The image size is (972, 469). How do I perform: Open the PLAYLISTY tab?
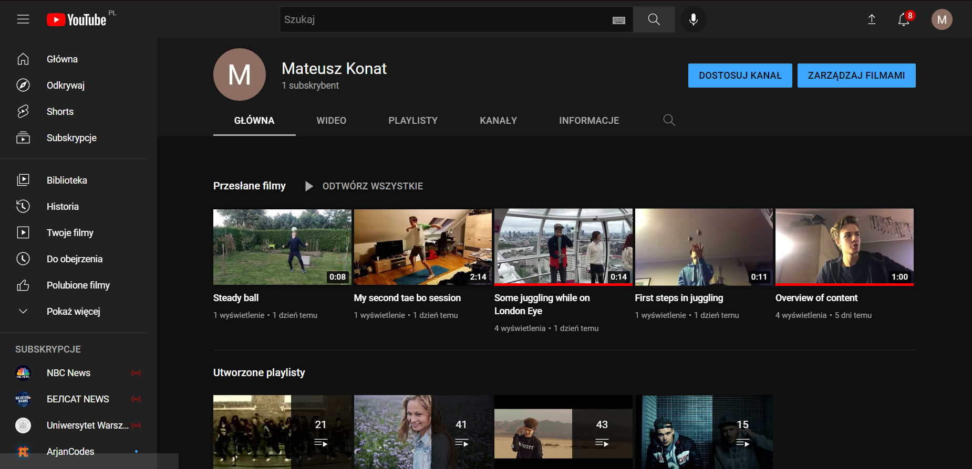[x=413, y=121]
